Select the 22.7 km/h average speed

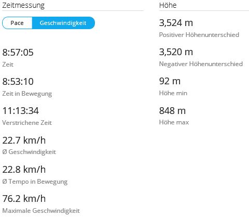pyautogui.click(x=24, y=140)
